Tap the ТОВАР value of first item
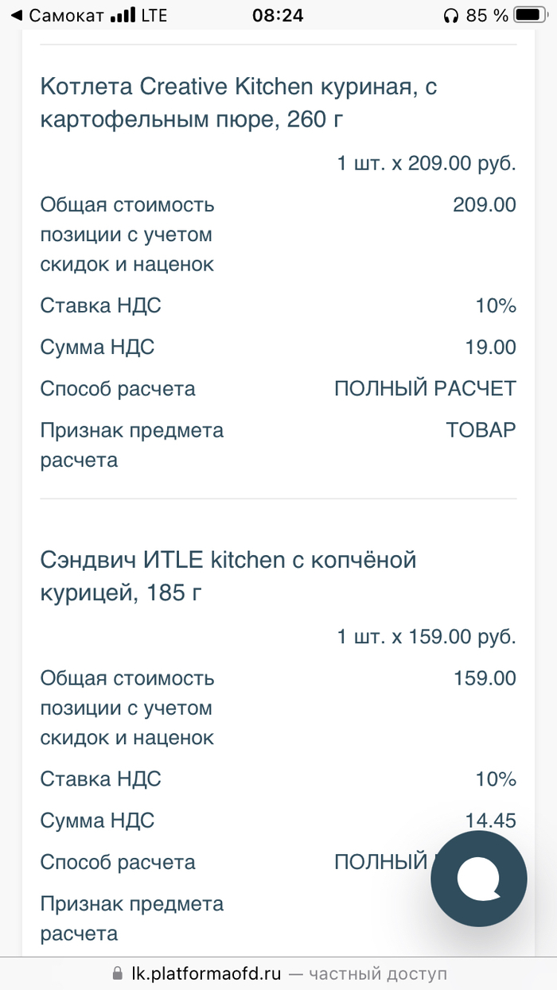This screenshot has height=990, width=557. (x=481, y=430)
